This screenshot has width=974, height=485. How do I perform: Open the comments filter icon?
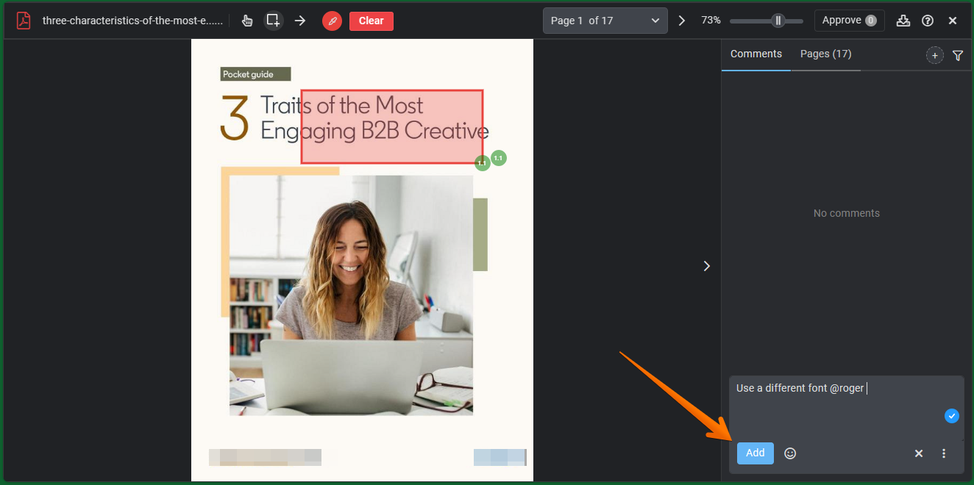[957, 55]
